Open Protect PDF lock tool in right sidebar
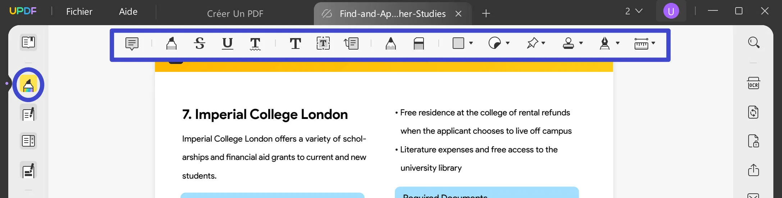 pyautogui.click(x=754, y=141)
